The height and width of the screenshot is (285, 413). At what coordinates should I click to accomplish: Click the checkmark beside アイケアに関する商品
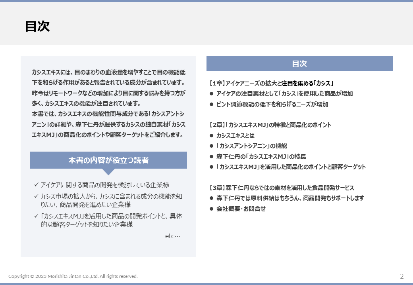tap(37, 184)
